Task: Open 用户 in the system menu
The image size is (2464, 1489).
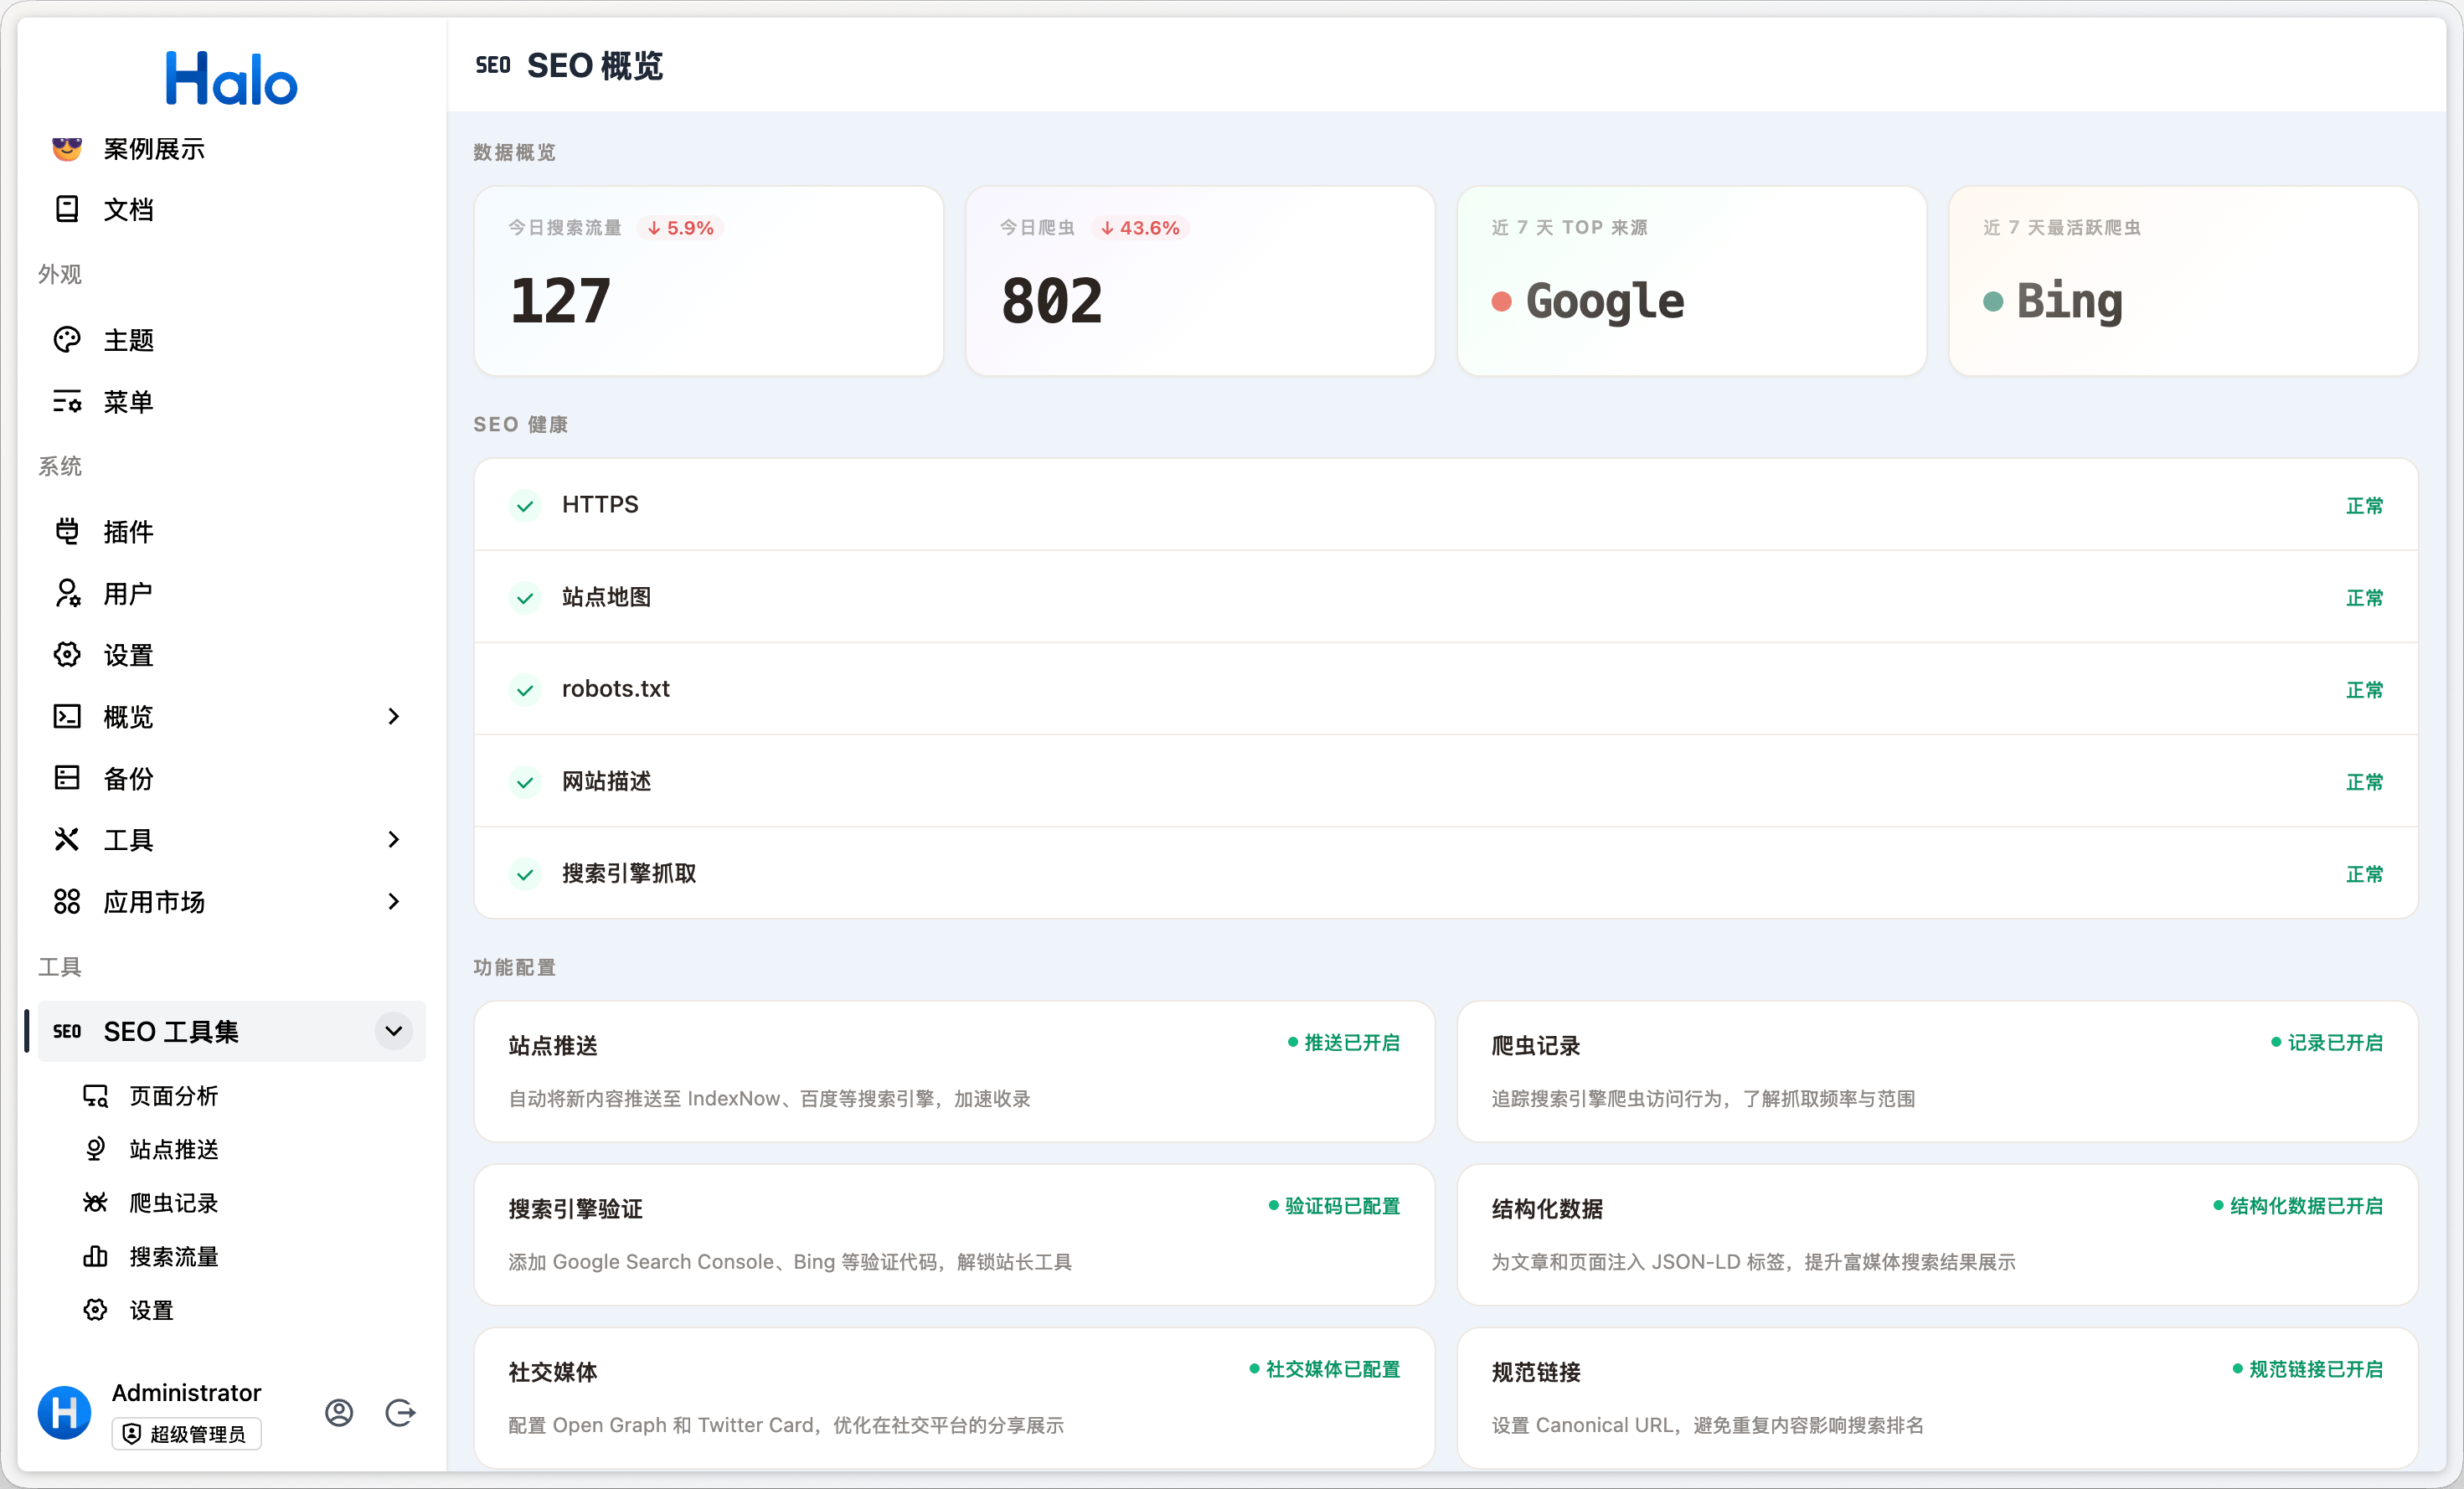Action: pyautogui.click(x=128, y=593)
